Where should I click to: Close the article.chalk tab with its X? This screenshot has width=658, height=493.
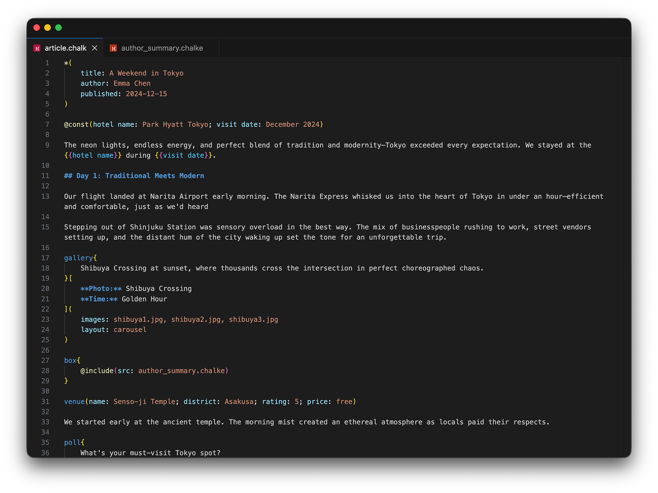click(x=95, y=48)
